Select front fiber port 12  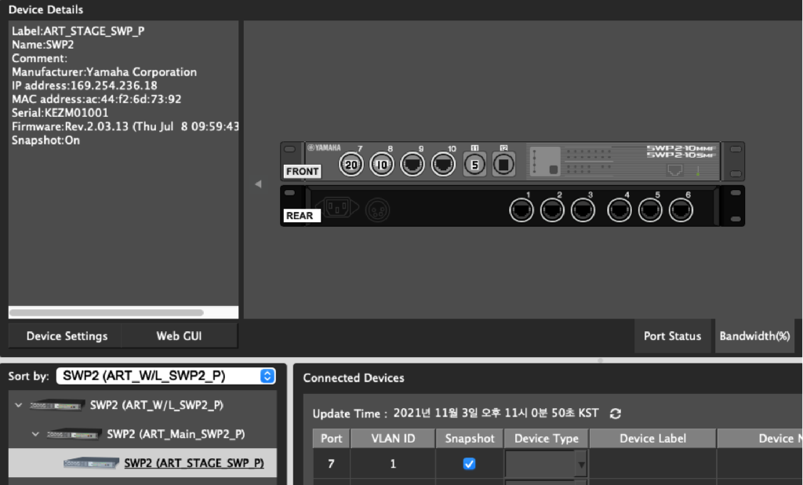pyautogui.click(x=503, y=165)
